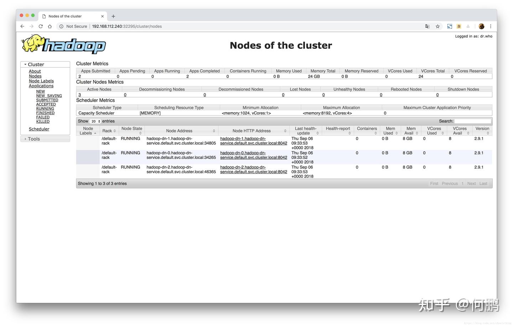Image resolution: width=513 pixels, height=326 pixels.
Task: Open the Shutdown Nodes count link
Action: pyautogui.click(x=437, y=95)
